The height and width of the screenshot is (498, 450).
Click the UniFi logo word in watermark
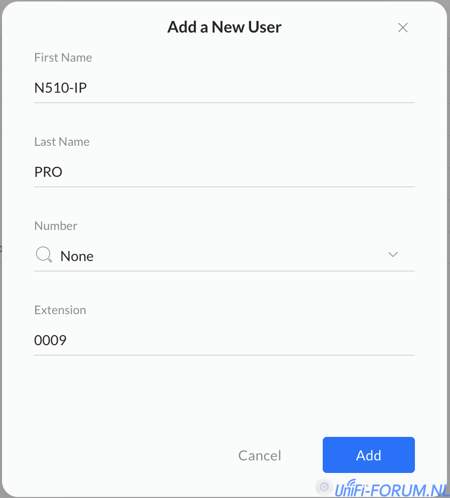tap(351, 489)
